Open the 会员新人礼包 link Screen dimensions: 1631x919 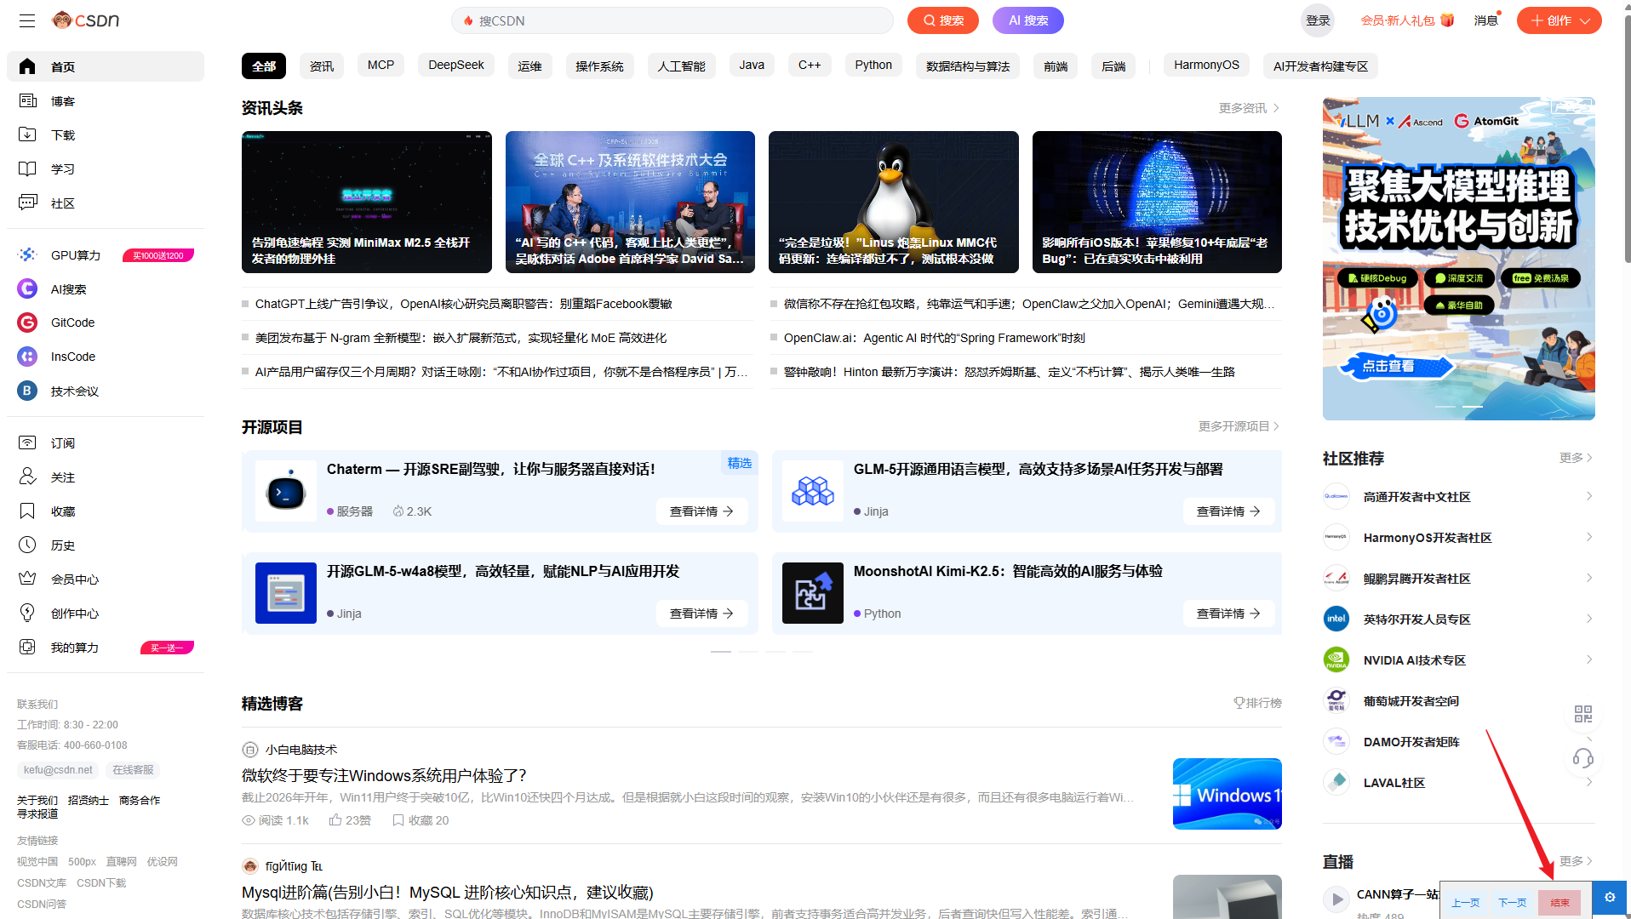click(x=1407, y=20)
